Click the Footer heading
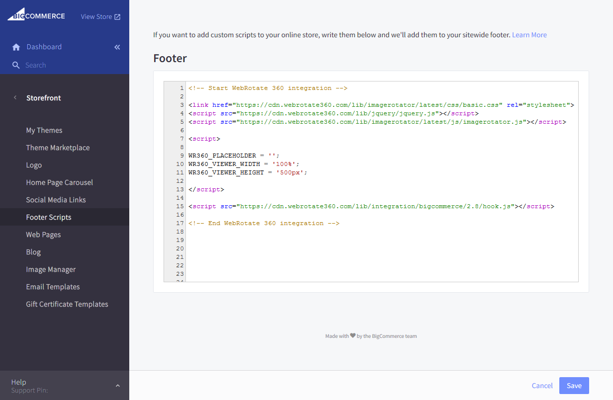613x400 pixels. (170, 58)
